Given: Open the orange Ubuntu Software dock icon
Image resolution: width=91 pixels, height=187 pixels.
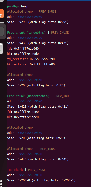Looking at the screenshot, I should (2, 14).
